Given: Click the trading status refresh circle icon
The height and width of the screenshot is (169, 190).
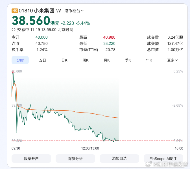Looking at the screenshot, I should [x=14, y=30].
